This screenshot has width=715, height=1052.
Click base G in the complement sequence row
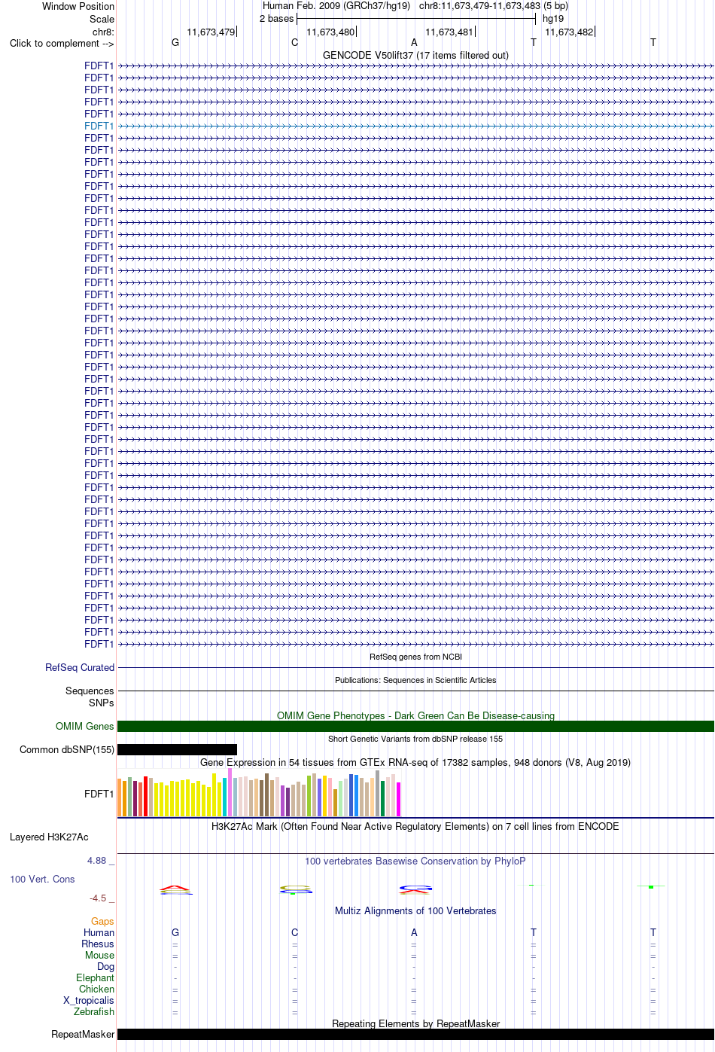pyautogui.click(x=175, y=42)
